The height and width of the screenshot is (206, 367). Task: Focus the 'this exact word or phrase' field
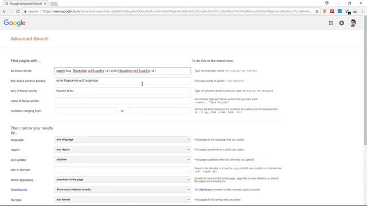click(122, 81)
